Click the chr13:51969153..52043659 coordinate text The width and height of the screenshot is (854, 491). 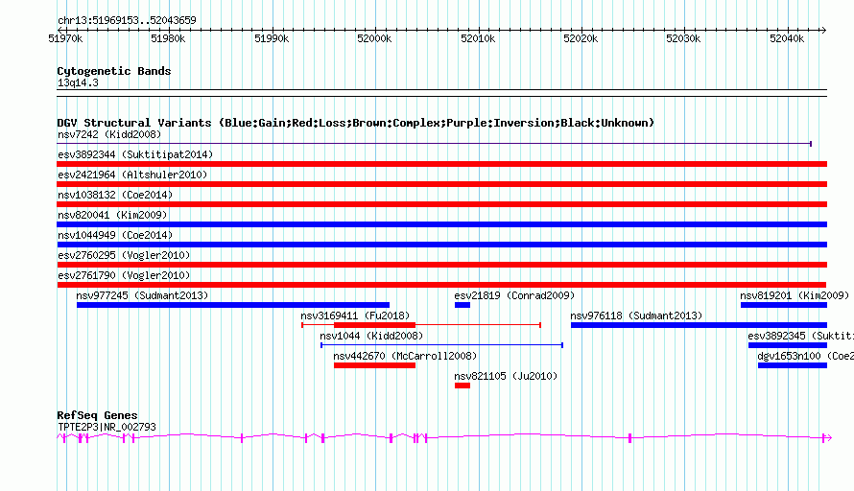(x=127, y=20)
